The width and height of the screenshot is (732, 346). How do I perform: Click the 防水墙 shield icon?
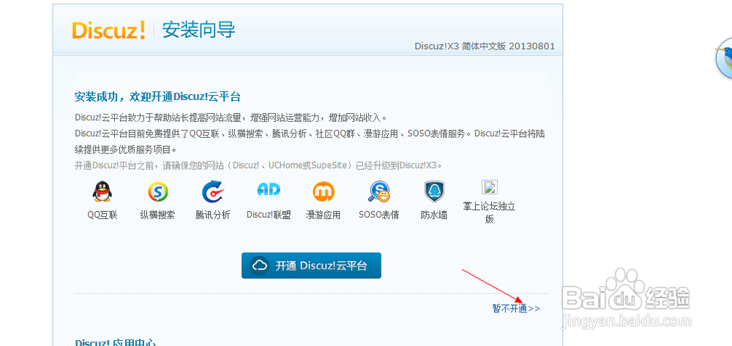pos(434,191)
